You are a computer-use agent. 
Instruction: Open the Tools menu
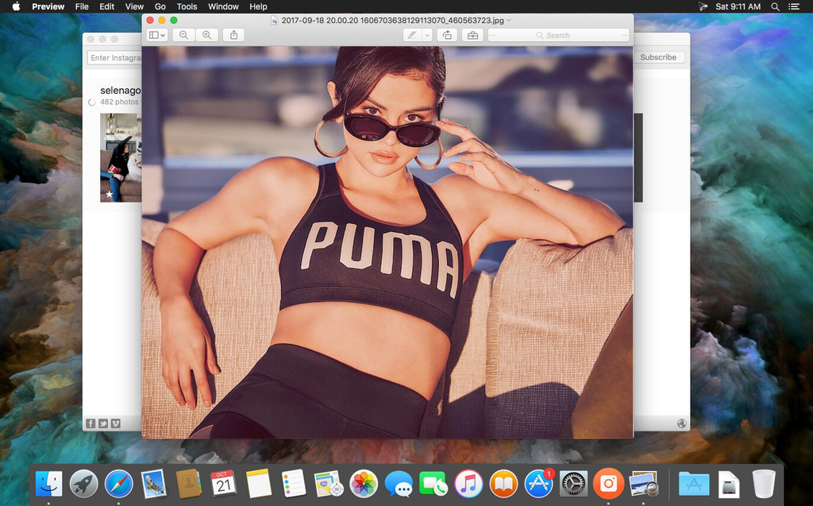(187, 6)
